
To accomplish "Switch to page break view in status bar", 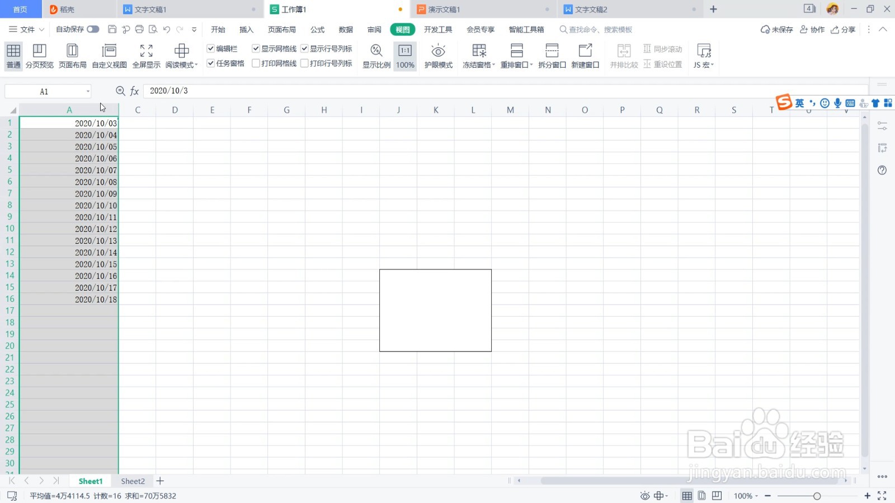I will [717, 496].
